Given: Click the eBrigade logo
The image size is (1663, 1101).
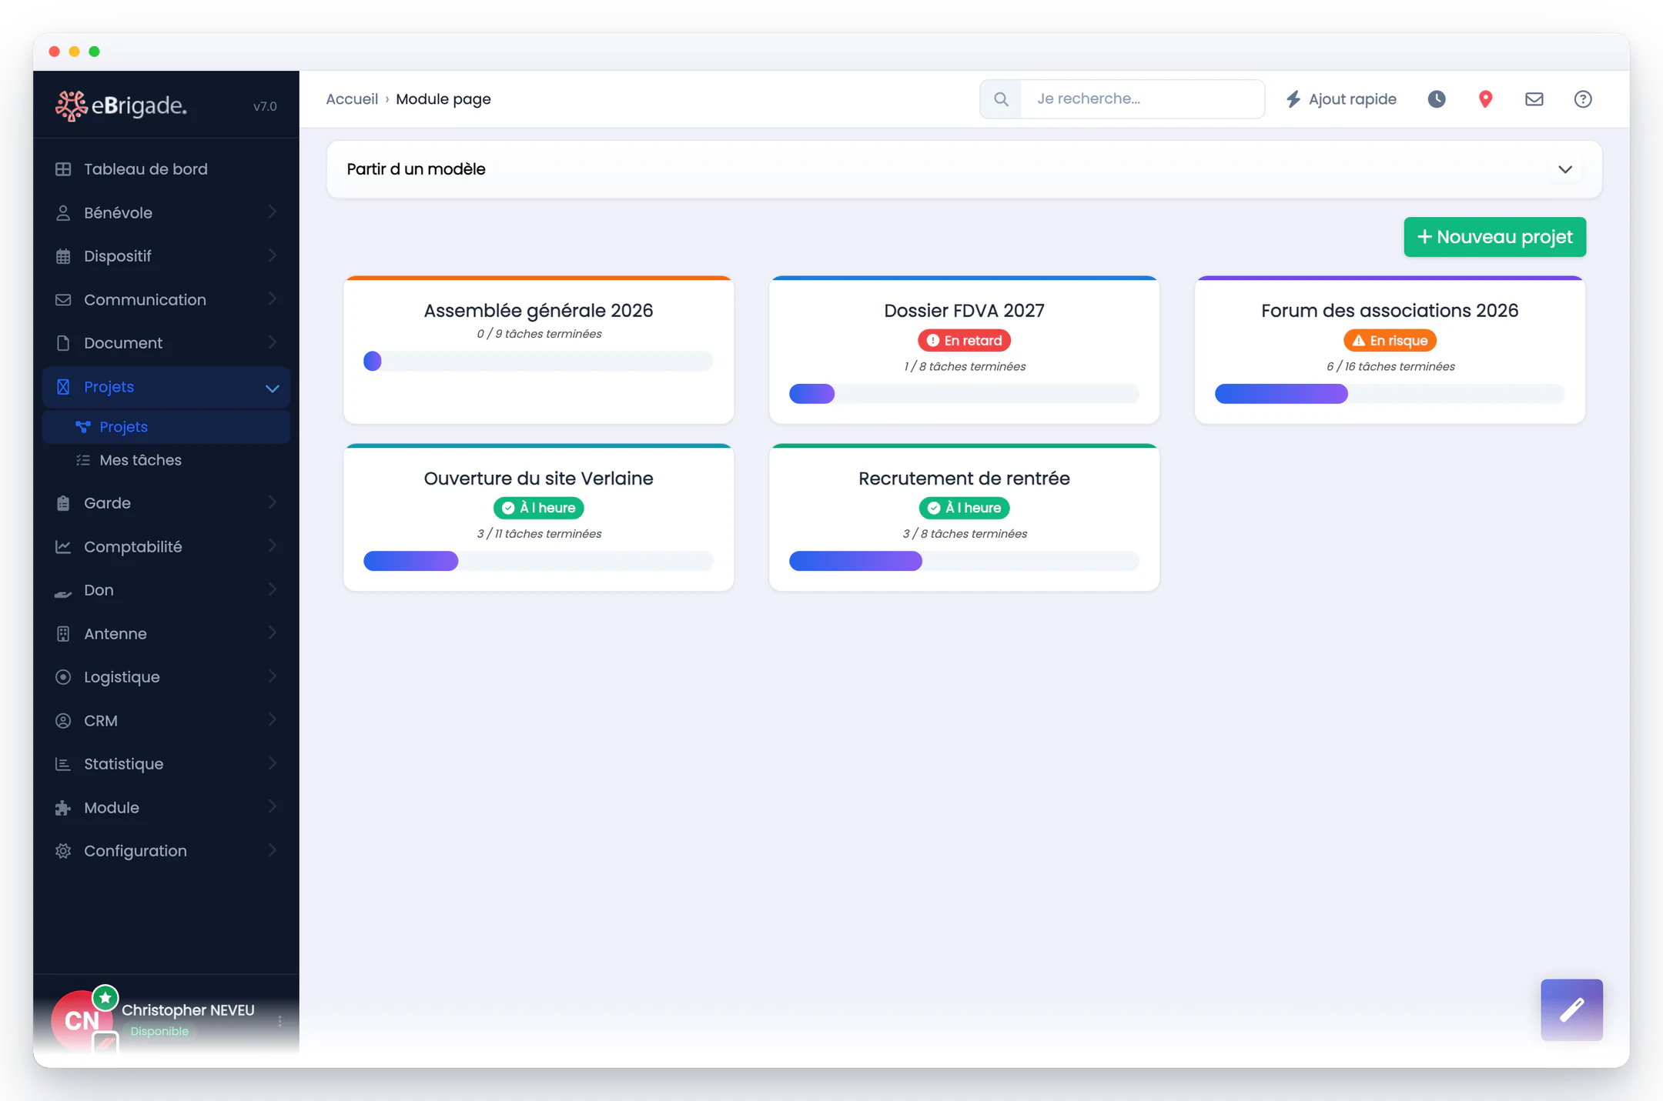Looking at the screenshot, I should 121,105.
